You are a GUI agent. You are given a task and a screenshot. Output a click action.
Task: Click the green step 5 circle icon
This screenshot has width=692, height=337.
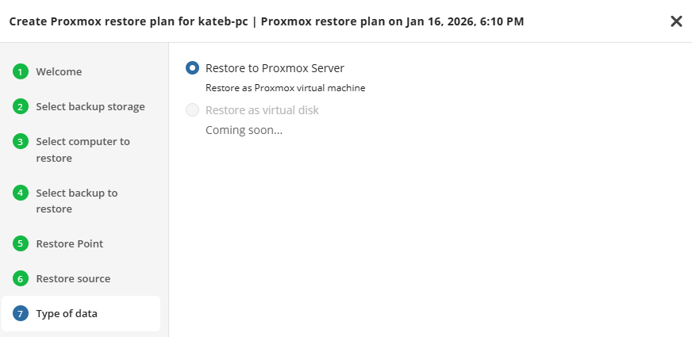point(21,243)
